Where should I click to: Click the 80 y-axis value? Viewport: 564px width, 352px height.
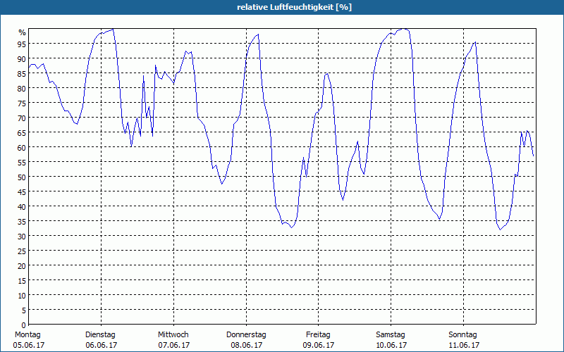[22, 88]
